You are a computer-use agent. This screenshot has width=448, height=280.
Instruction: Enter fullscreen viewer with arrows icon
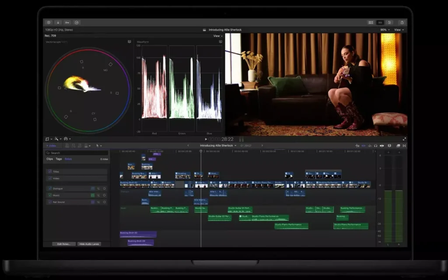coord(404,139)
